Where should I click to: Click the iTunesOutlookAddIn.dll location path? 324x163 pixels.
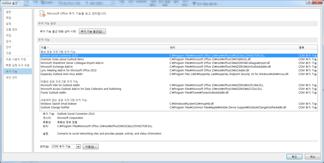click(x=199, y=92)
